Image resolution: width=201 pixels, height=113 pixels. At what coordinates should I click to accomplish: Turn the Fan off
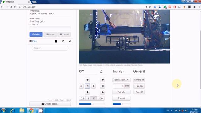click(139, 92)
